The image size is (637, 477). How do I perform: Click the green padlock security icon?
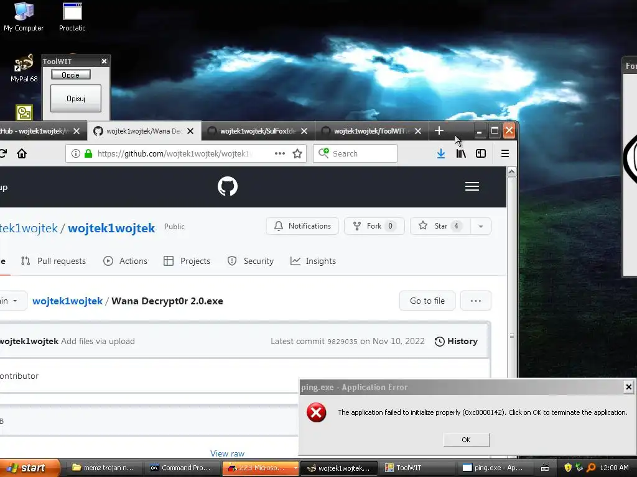[x=88, y=154]
